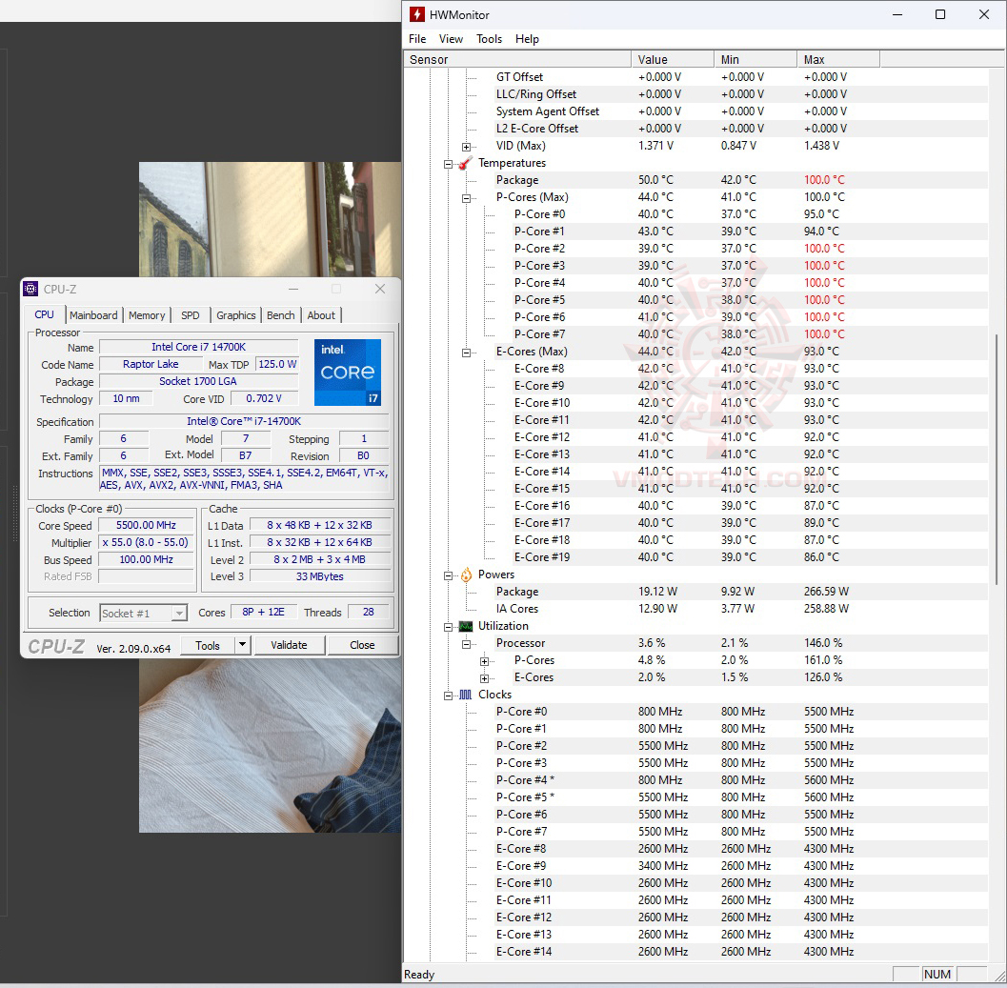Image resolution: width=1007 pixels, height=988 pixels.
Task: Click the Sensor column header
Action: coord(517,60)
